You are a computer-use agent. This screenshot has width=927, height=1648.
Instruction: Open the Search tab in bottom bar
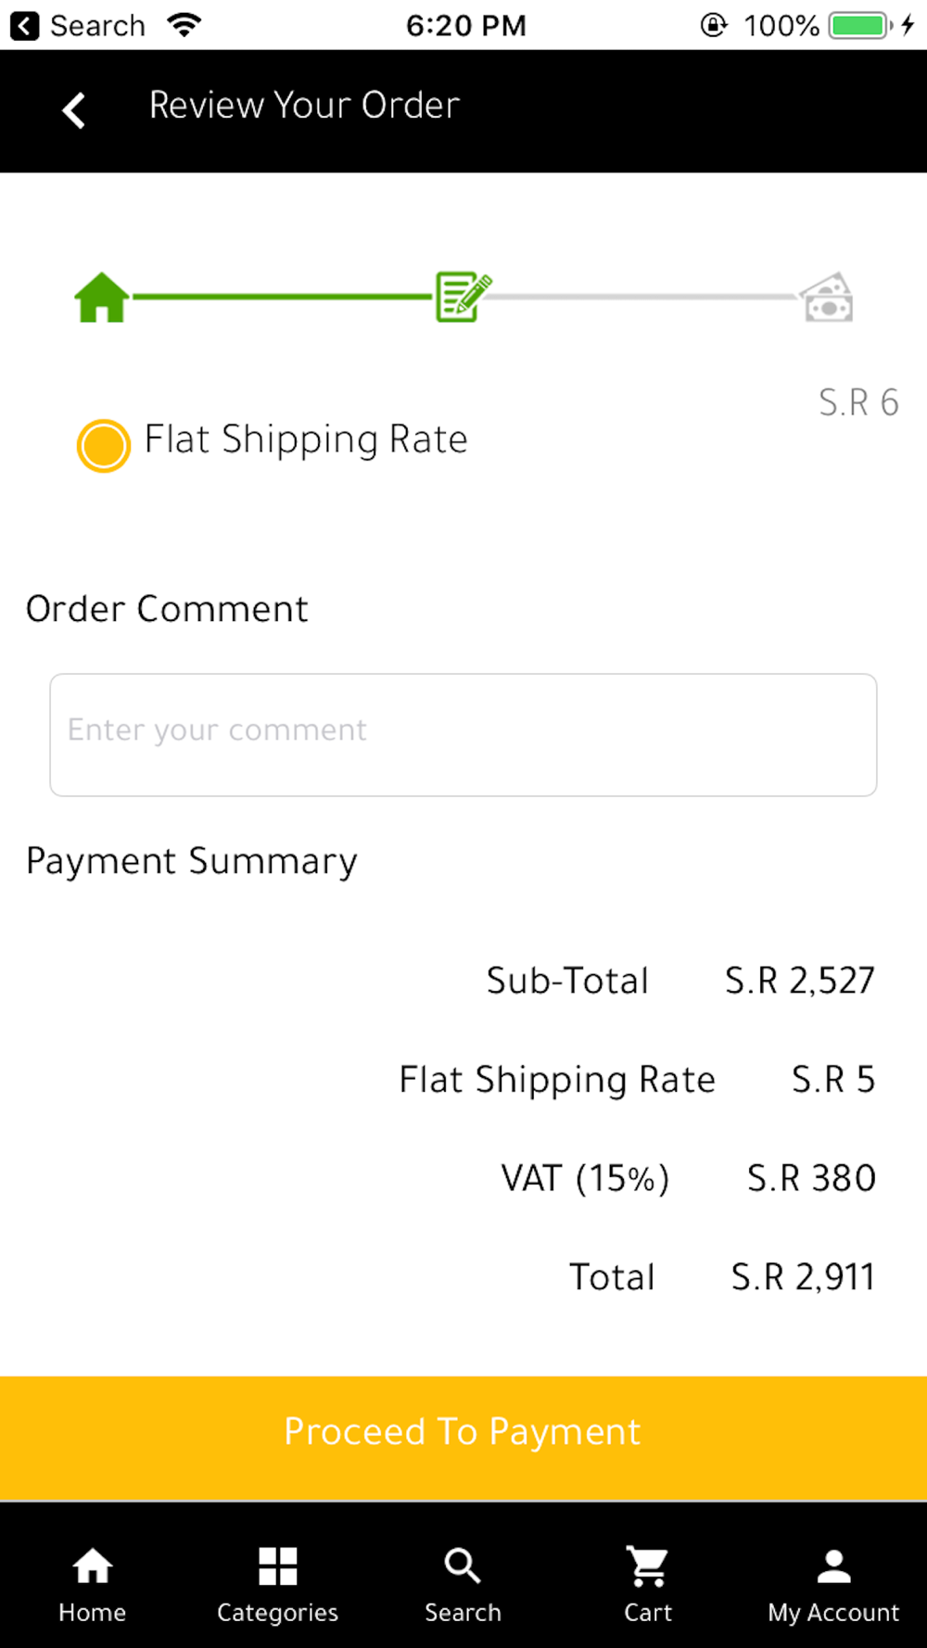[x=463, y=1585]
